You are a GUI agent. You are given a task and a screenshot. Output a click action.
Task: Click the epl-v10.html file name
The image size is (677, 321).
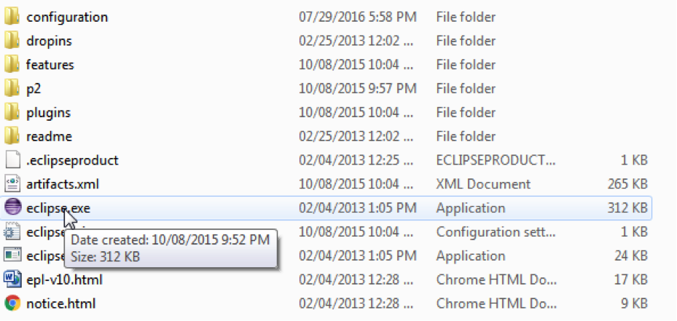pyautogui.click(x=64, y=280)
